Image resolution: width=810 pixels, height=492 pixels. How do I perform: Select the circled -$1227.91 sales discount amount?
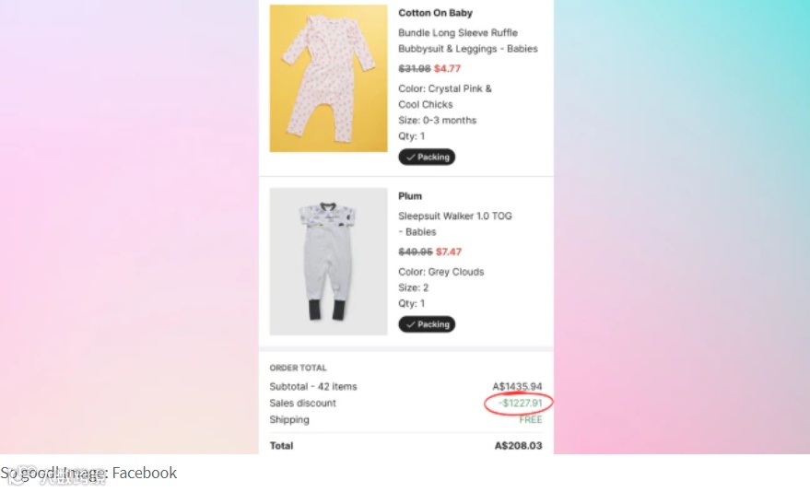[521, 404]
